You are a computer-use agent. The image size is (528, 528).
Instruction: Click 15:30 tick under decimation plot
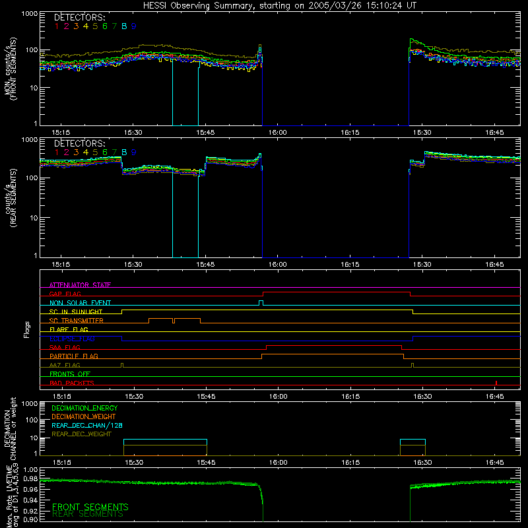click(134, 463)
